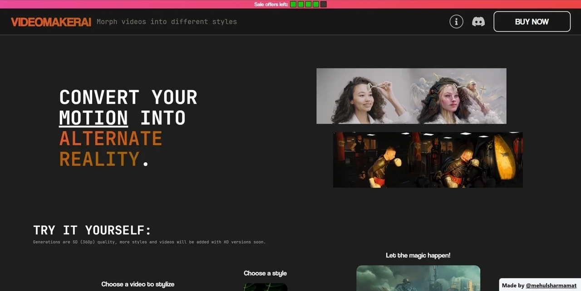Screen dimensions: 581x291
Task: Visit the @mehulsharmamat profile link
Action: [x=551, y=285]
